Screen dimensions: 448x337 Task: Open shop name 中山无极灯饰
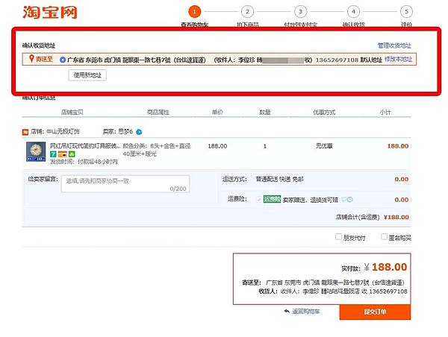[x=63, y=131]
